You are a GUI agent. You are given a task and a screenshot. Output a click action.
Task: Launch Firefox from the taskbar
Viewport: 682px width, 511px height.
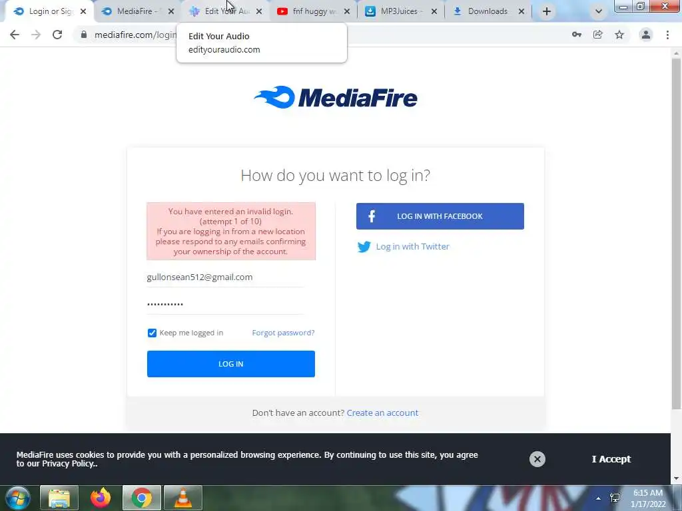pos(101,498)
